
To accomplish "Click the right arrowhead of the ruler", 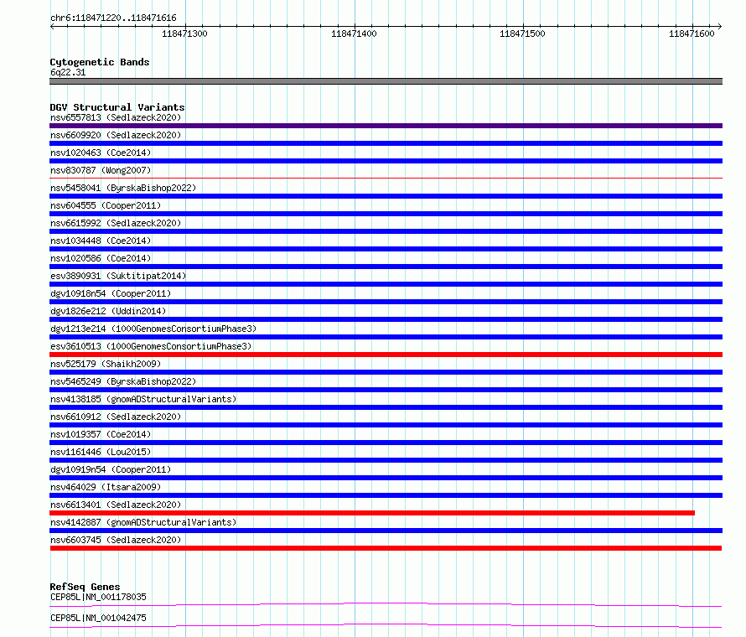I will tap(720, 27).
